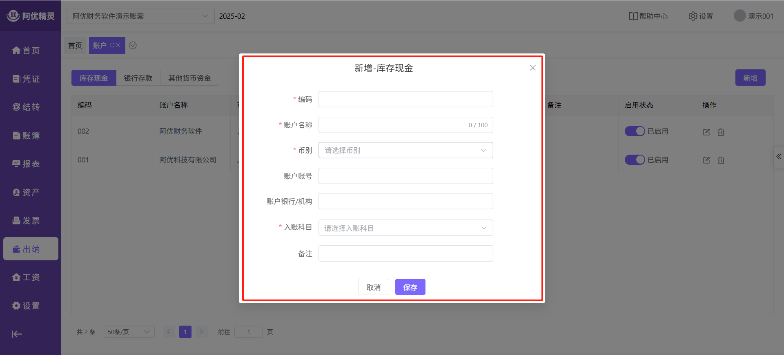This screenshot has width=784, height=355.
Task: Click the 保存 save button
Action: [410, 287]
